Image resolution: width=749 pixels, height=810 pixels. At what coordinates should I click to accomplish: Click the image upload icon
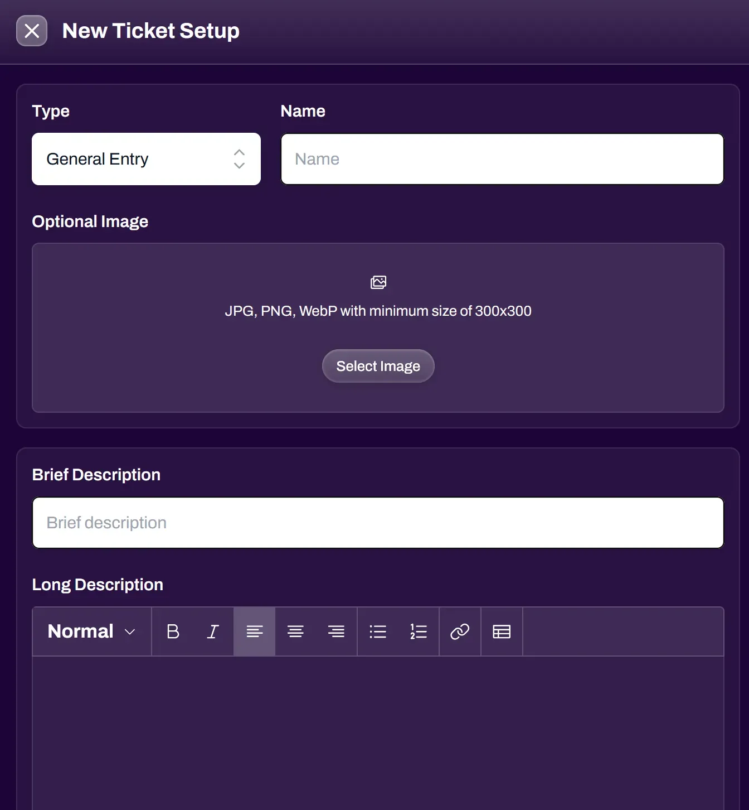click(378, 282)
